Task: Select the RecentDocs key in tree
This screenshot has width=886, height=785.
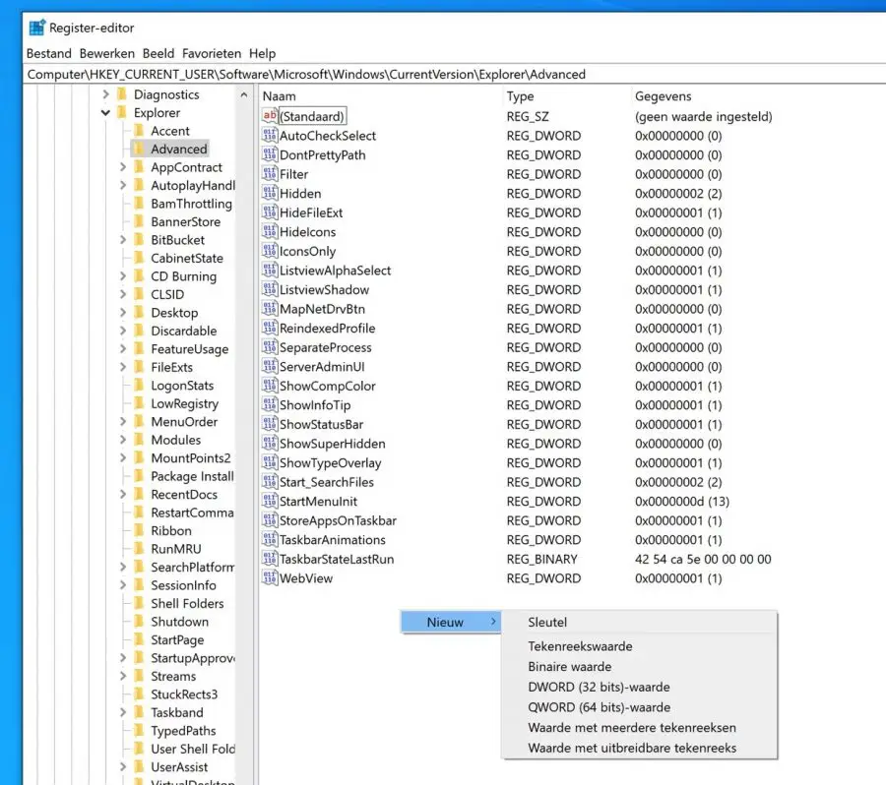Action: coord(184,494)
